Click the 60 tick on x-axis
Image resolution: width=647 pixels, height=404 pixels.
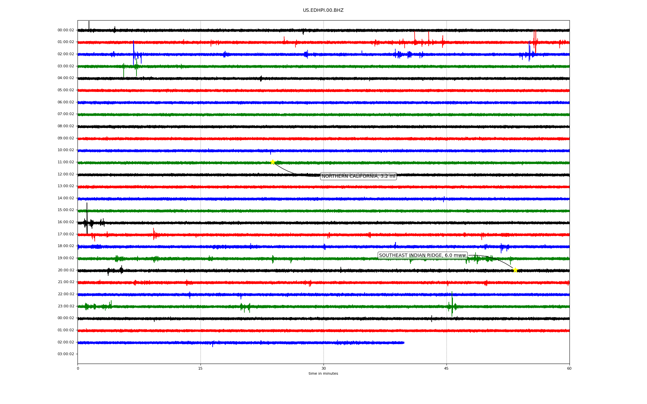pyautogui.click(x=569, y=368)
